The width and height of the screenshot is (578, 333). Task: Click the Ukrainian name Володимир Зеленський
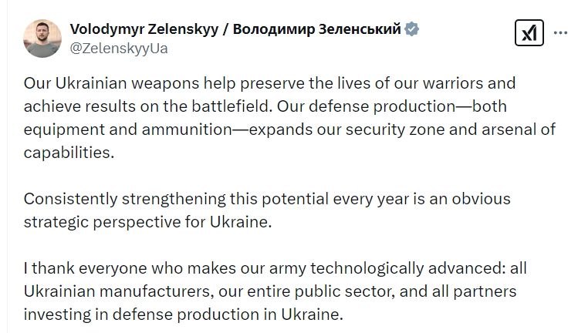click(x=316, y=29)
